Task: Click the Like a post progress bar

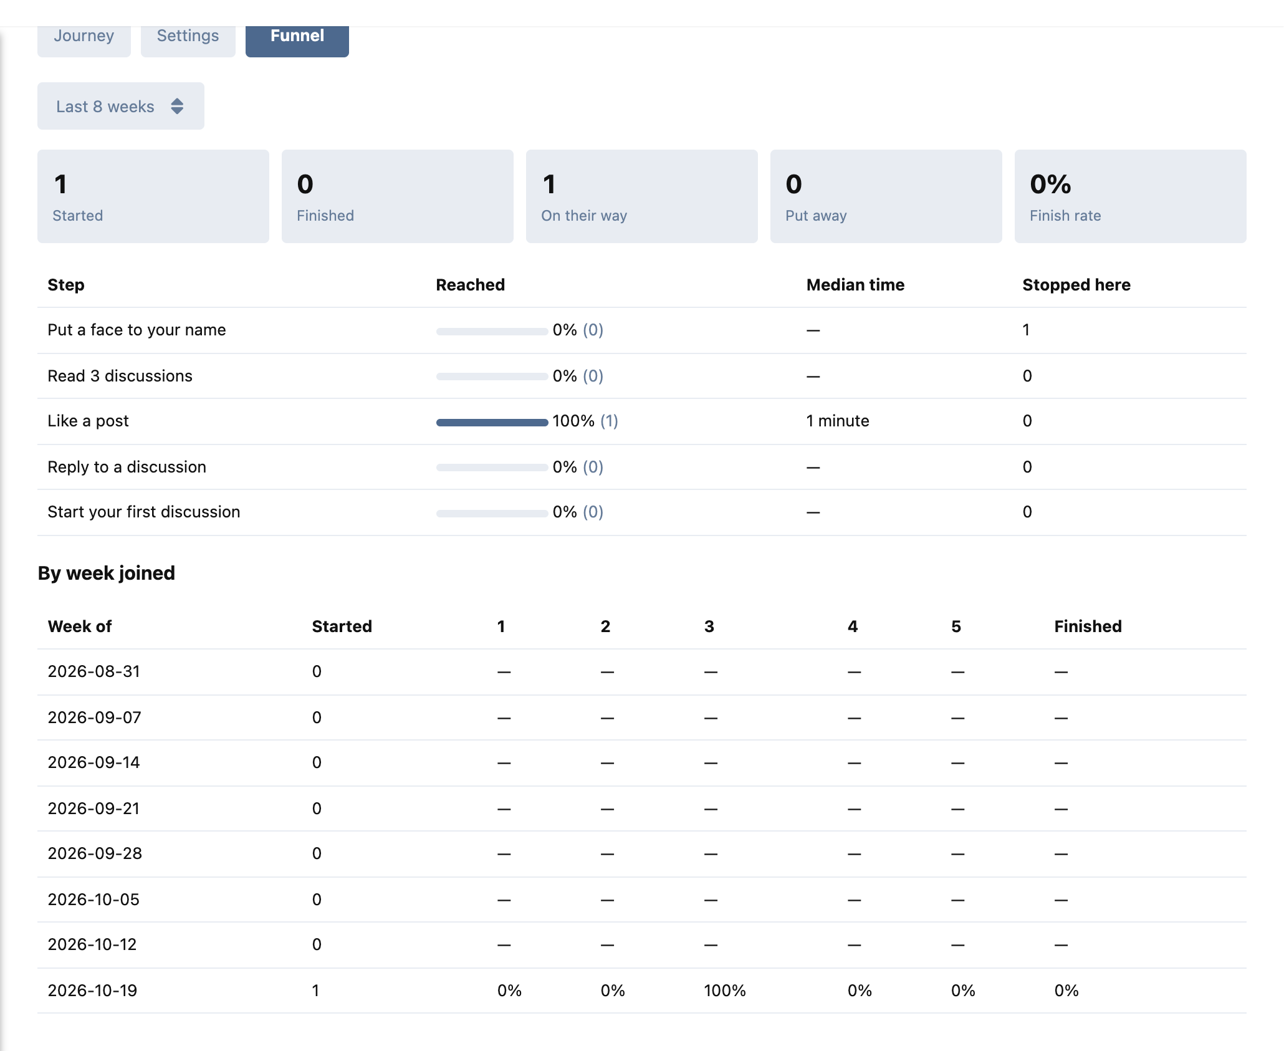Action: point(492,422)
